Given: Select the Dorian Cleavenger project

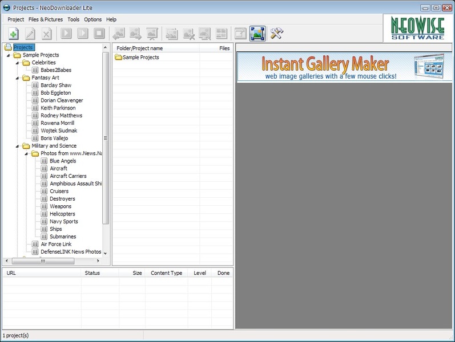Looking at the screenshot, I should click(x=62, y=100).
